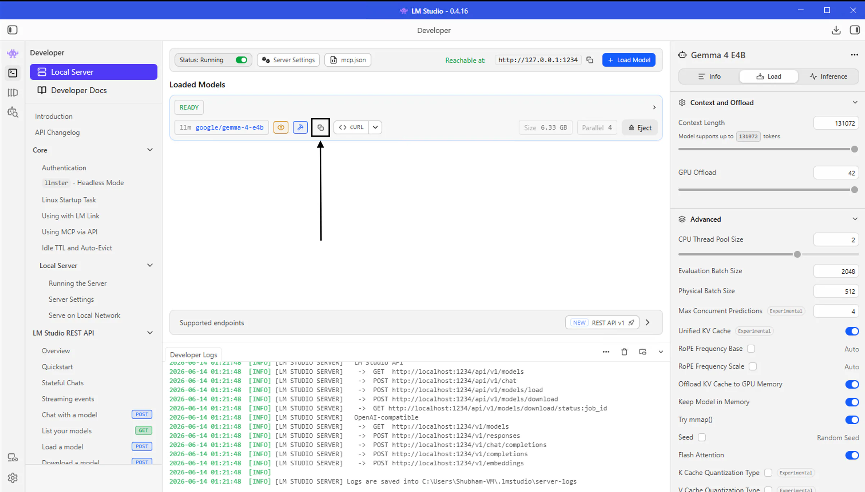The width and height of the screenshot is (865, 492).
Task: Clear the Developer Logs with trash icon
Action: [x=624, y=352]
